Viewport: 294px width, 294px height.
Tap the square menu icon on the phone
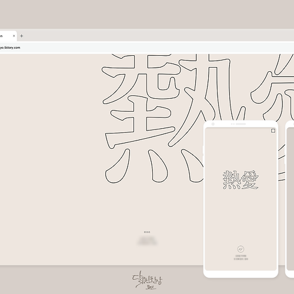tap(273, 131)
